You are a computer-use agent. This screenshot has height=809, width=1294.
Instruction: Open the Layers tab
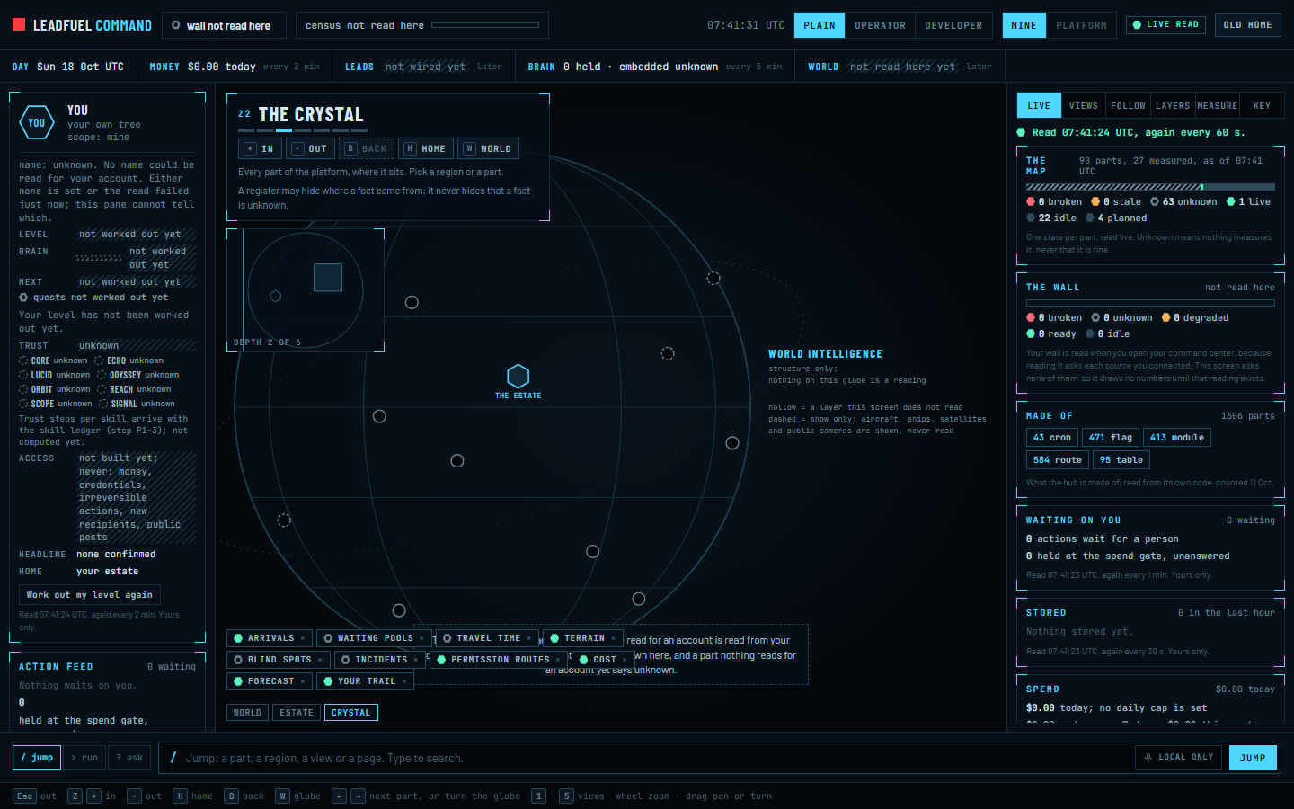[1173, 106]
